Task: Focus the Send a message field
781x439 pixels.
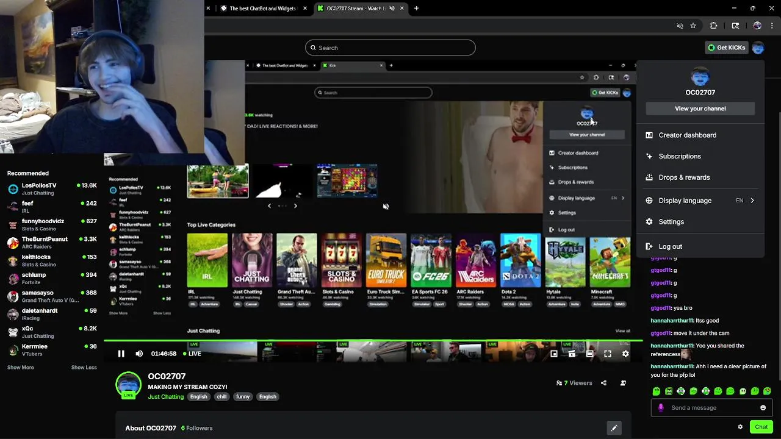Action: point(711,408)
